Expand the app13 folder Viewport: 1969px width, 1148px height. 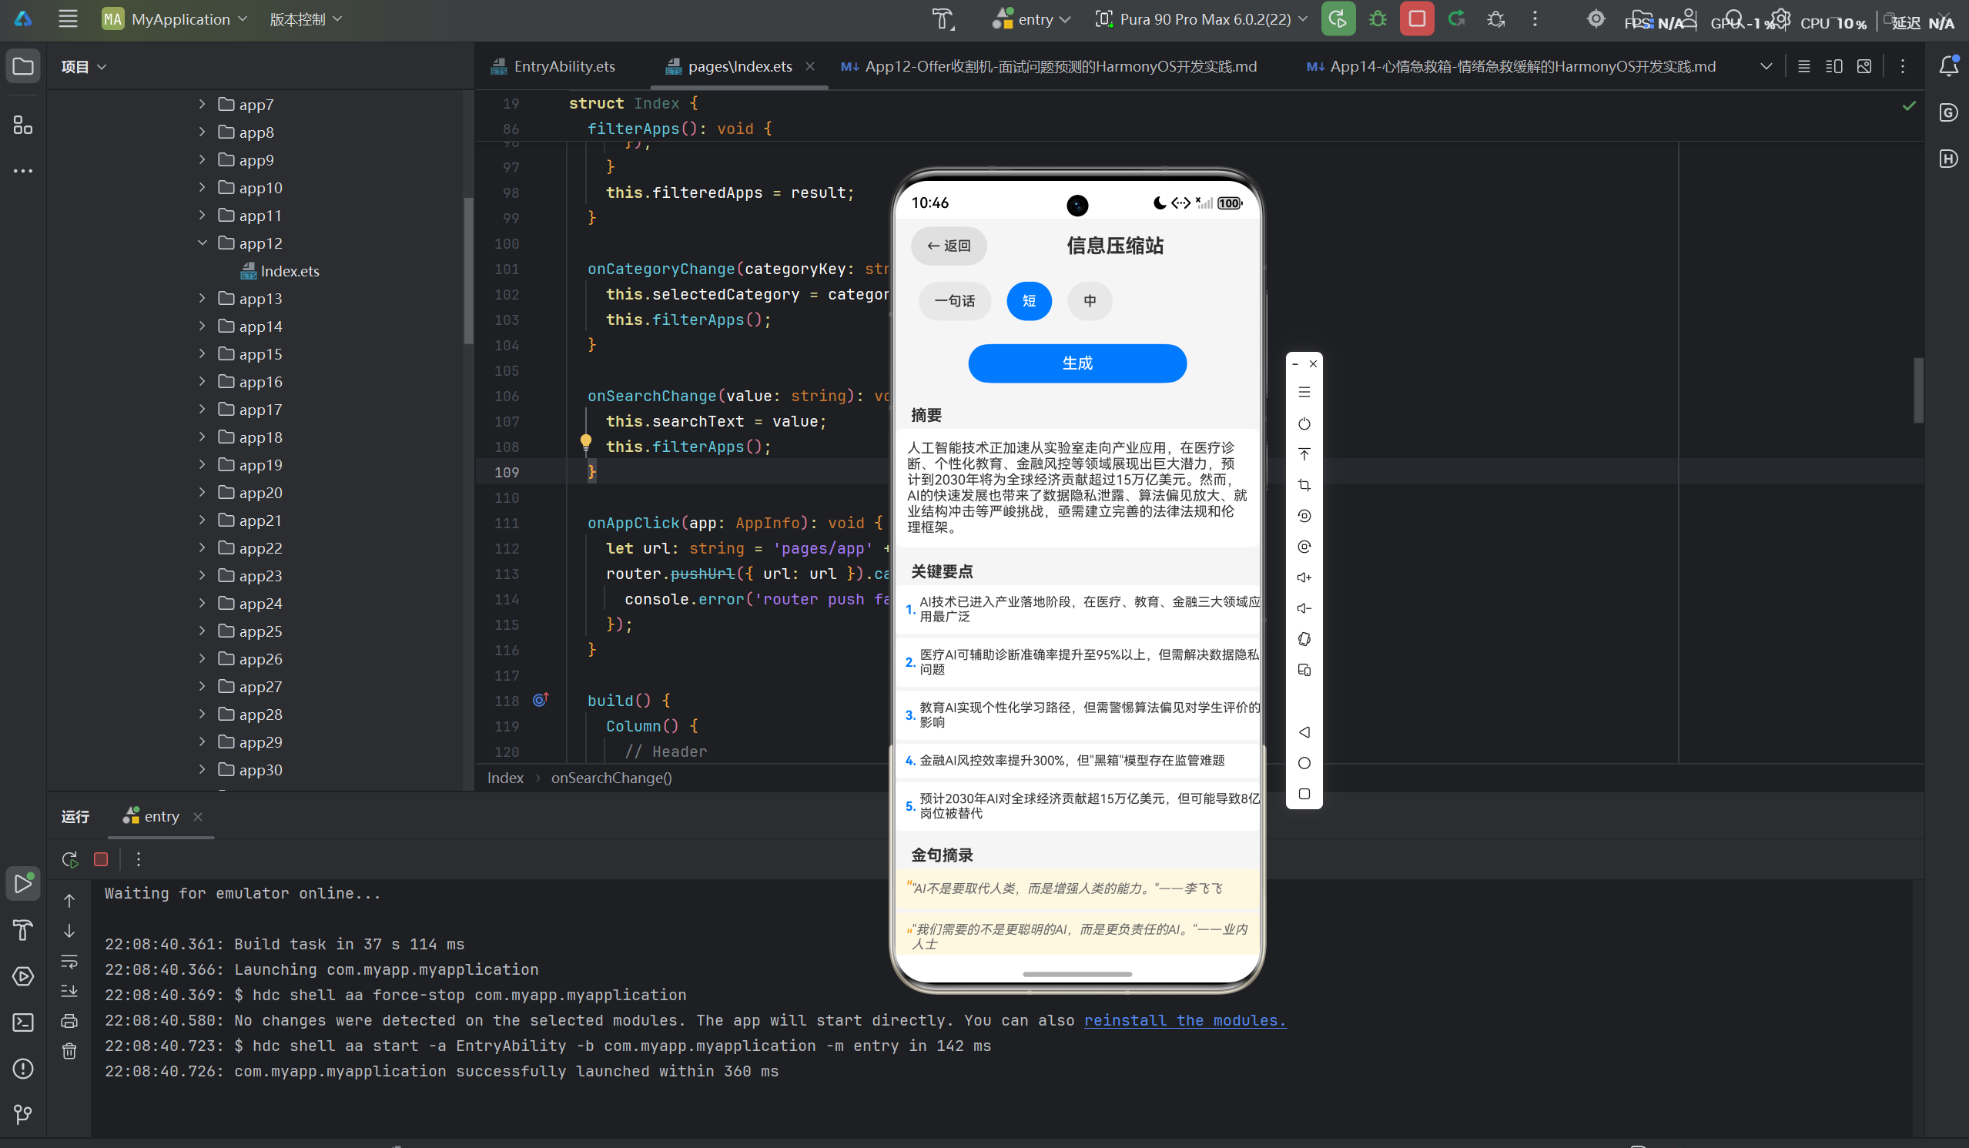click(x=203, y=299)
